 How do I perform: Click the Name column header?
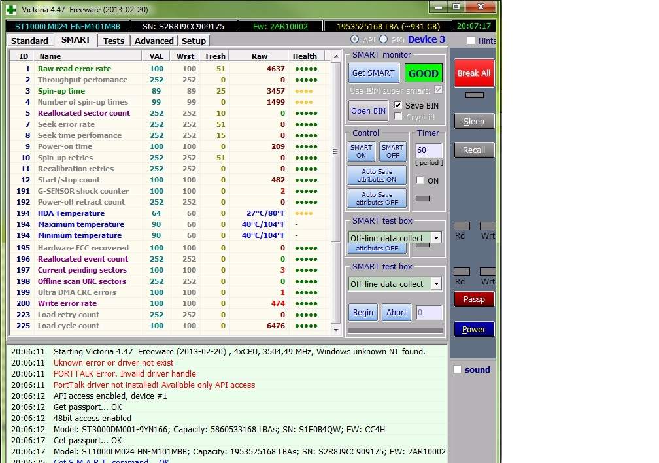tap(88, 56)
